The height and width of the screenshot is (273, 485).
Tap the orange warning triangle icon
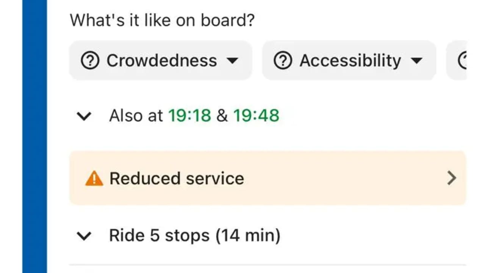click(94, 178)
